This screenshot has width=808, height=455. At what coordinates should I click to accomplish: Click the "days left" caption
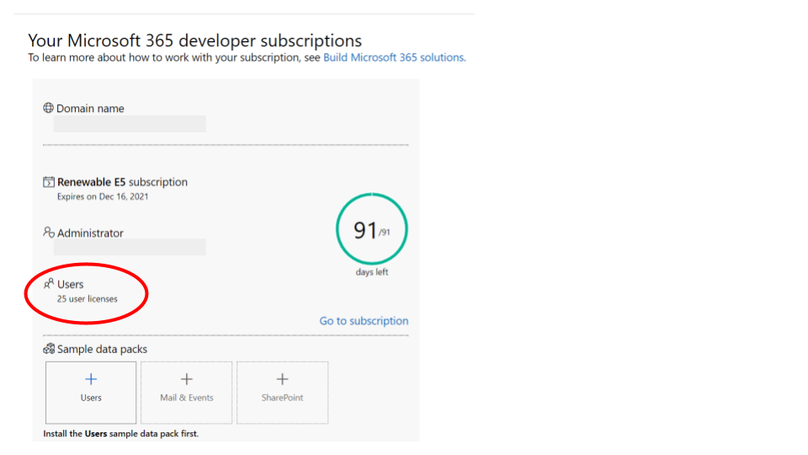coord(371,272)
